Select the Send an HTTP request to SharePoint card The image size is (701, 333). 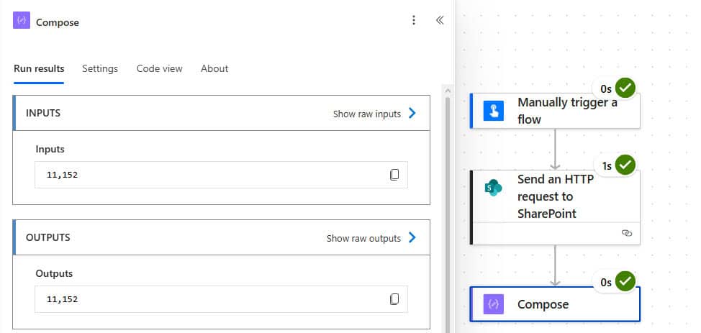(x=555, y=207)
